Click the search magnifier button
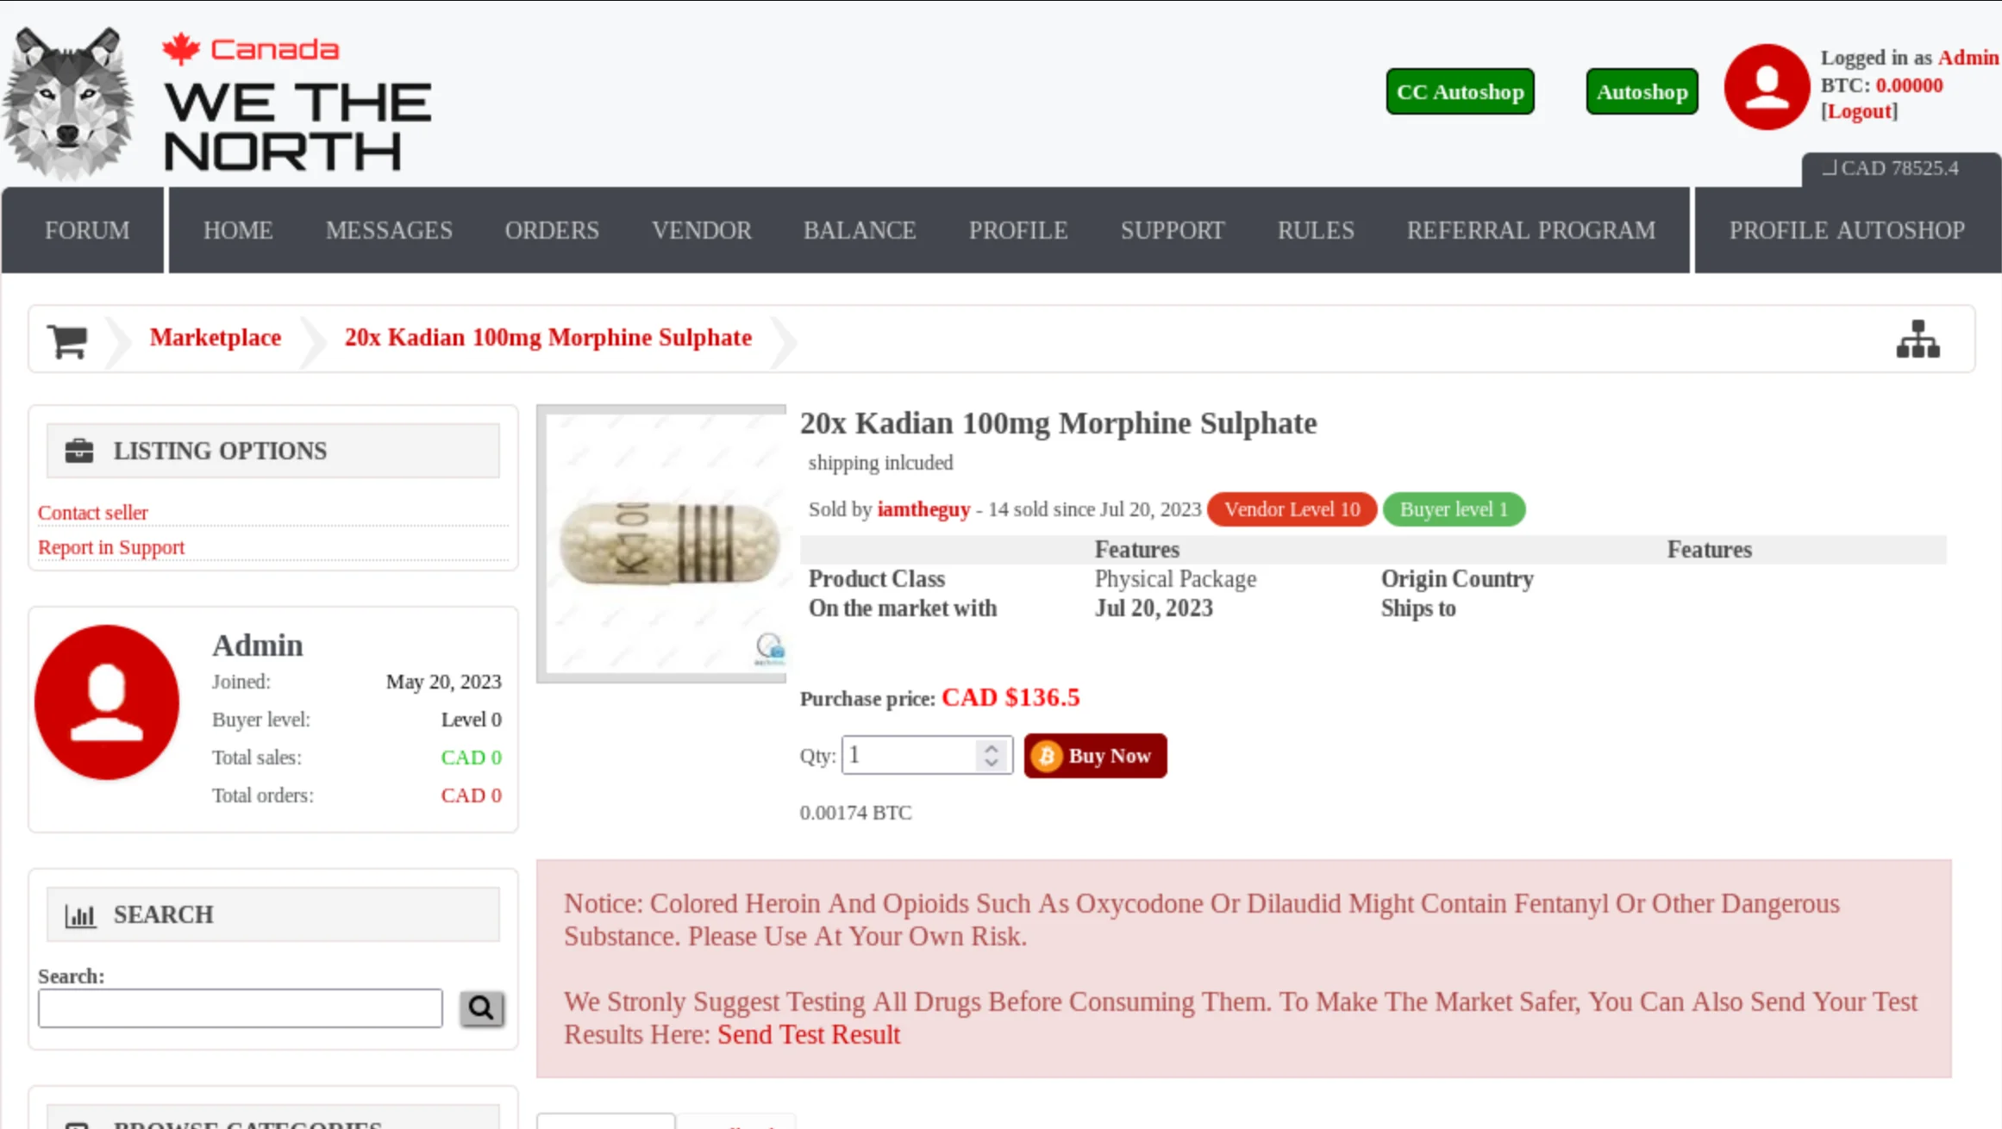The image size is (2002, 1129). [x=481, y=1007]
